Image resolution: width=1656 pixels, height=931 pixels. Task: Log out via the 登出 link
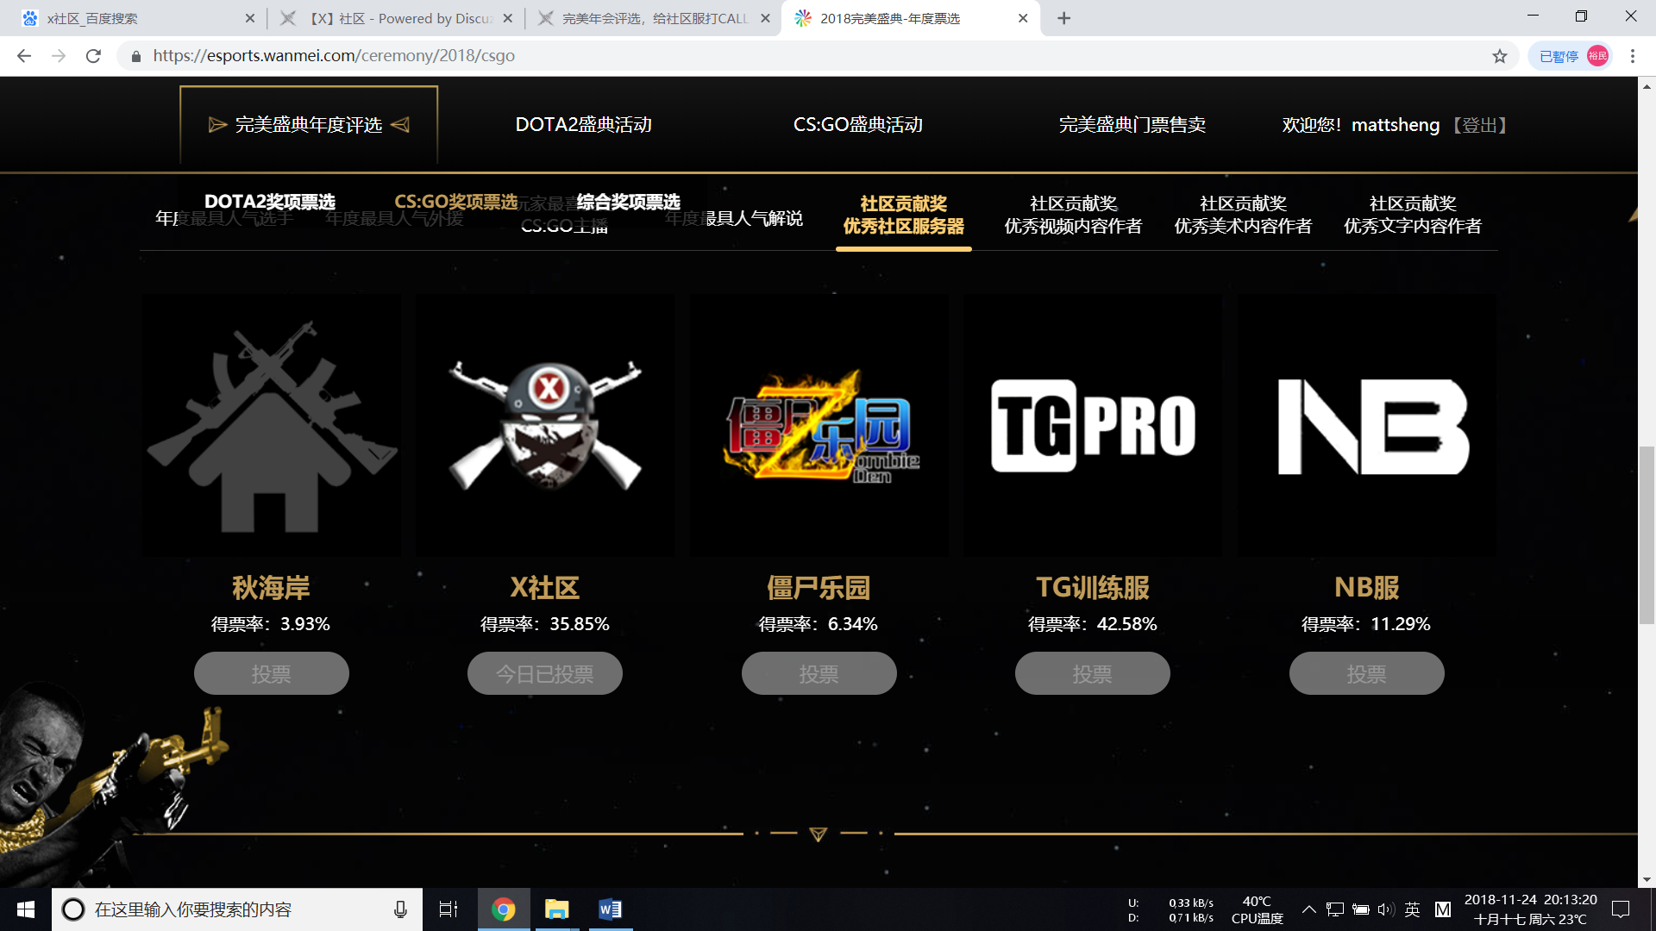[1480, 125]
